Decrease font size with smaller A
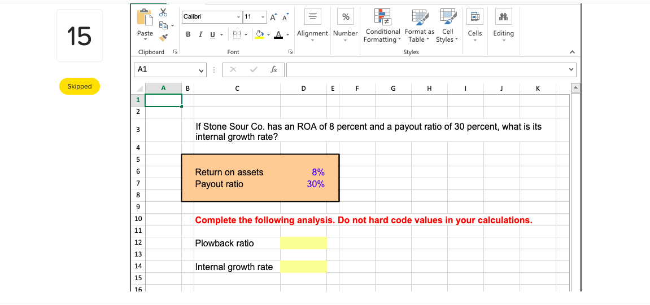This screenshot has height=305, width=650. point(286,17)
